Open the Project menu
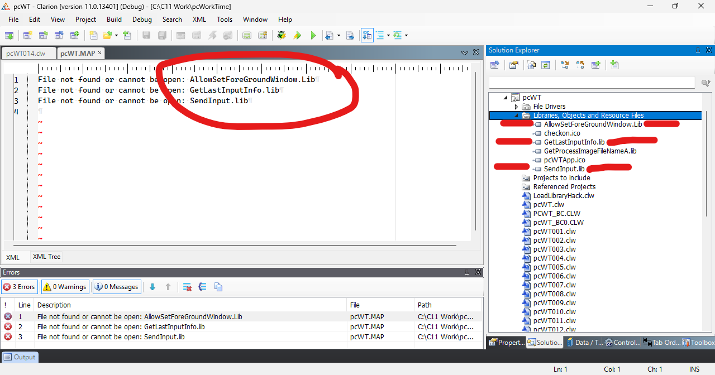 tap(85, 19)
